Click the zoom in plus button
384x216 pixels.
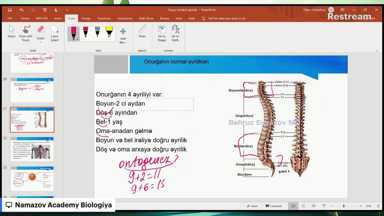tap(361, 206)
